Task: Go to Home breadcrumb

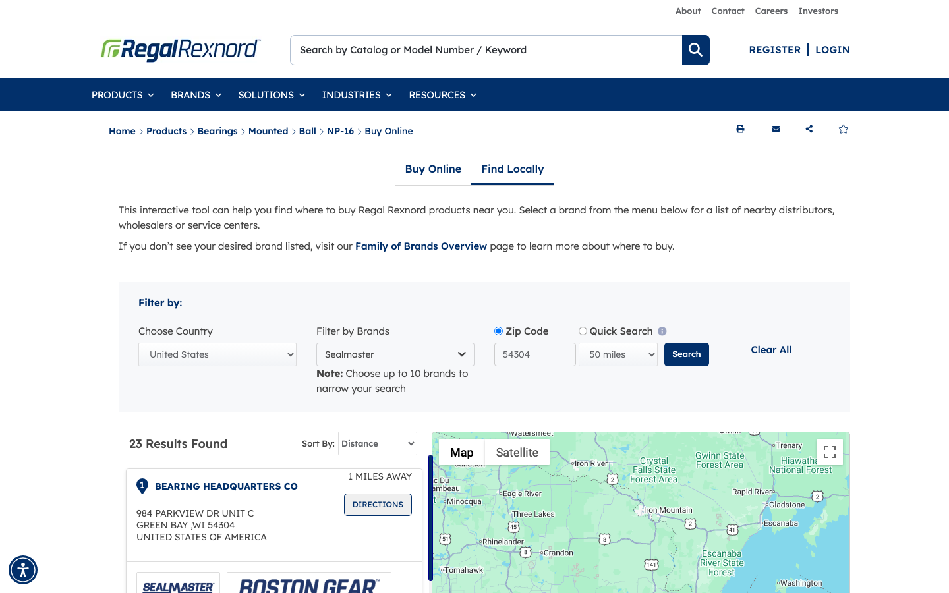Action: pos(122,131)
